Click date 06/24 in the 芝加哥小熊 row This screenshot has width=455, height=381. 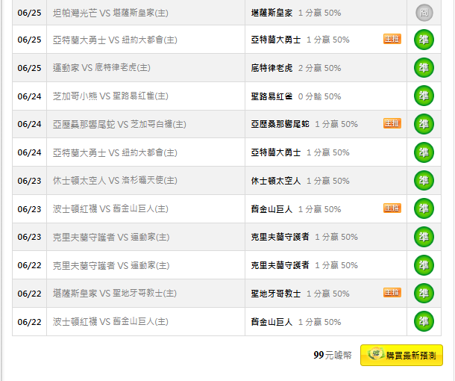[29, 96]
